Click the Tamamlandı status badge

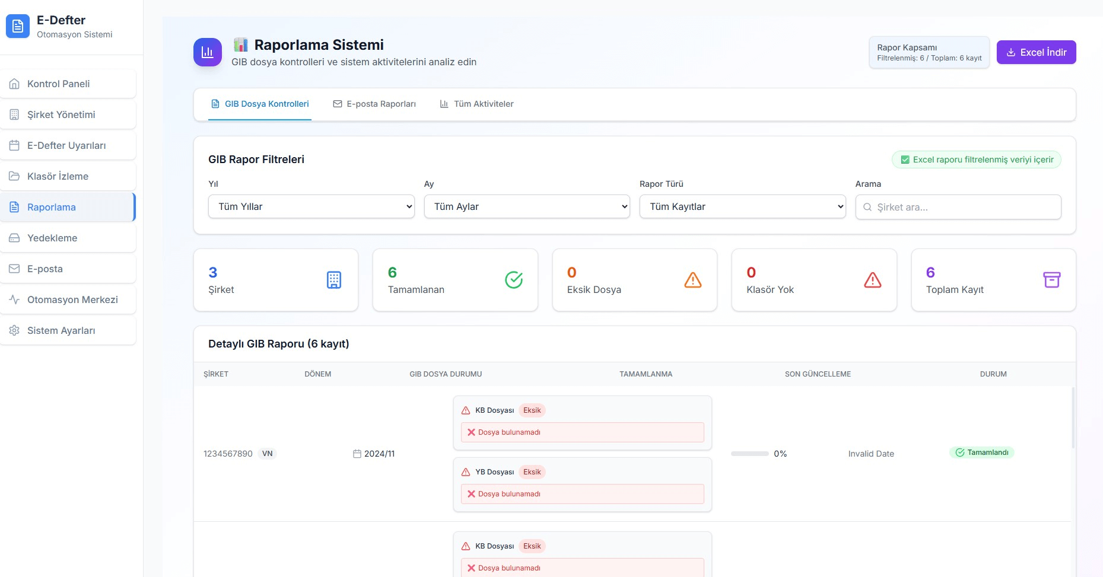click(x=981, y=452)
